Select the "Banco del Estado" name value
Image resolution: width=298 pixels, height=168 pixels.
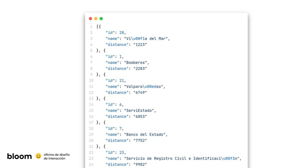pos(145,135)
